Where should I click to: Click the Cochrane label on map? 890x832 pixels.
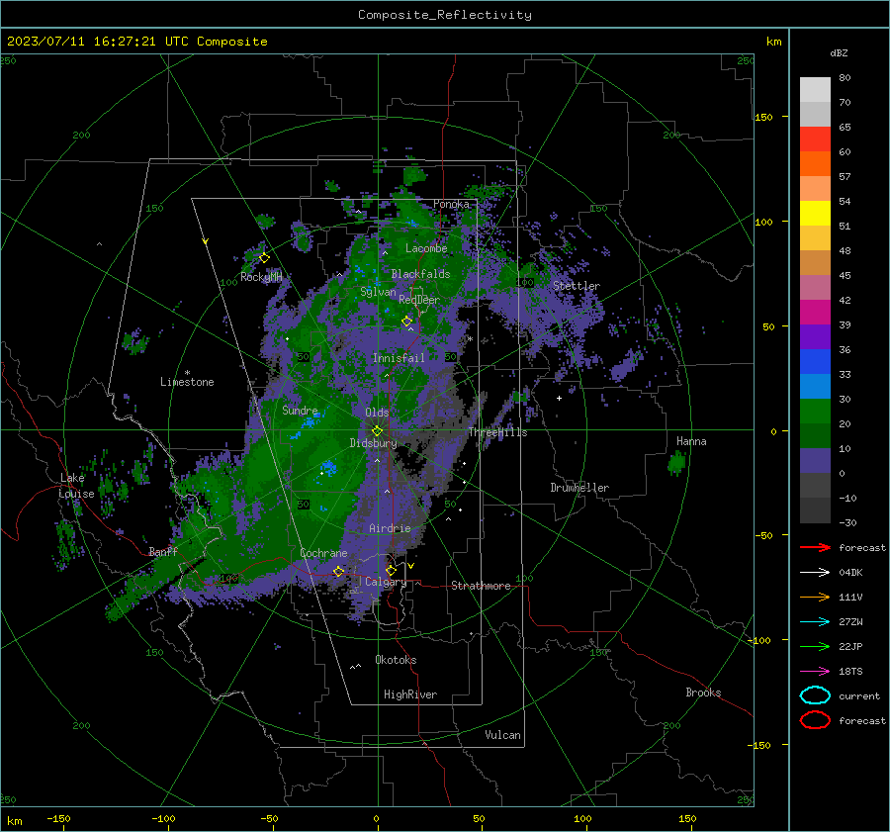323,553
